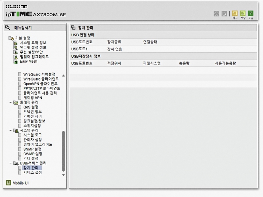Viewport: 263px width, 197px height.
Task: Select WireGuard 서버설정 menu item
Action: tap(39, 74)
